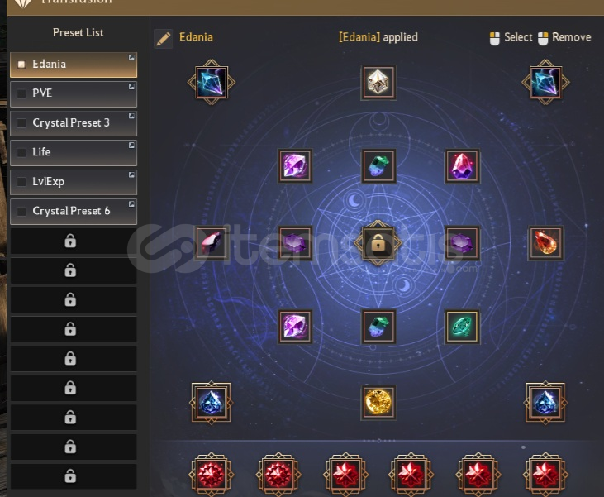
Task: Click the pink teardrop gem crystal slot
Action: (x=462, y=165)
